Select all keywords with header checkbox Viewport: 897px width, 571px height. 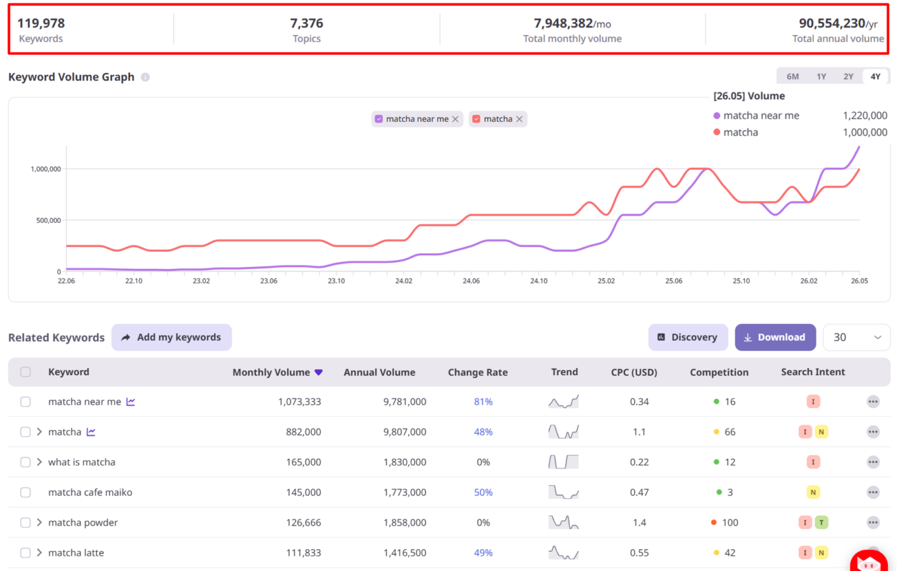(x=26, y=372)
